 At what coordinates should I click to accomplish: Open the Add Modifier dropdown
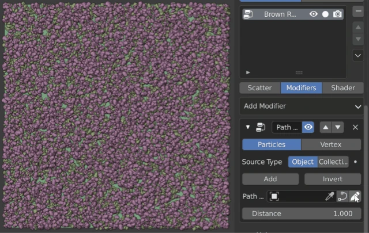[302, 106]
